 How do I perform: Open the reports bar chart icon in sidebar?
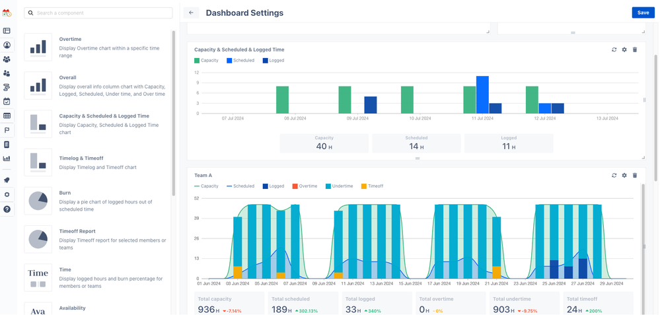point(7,158)
